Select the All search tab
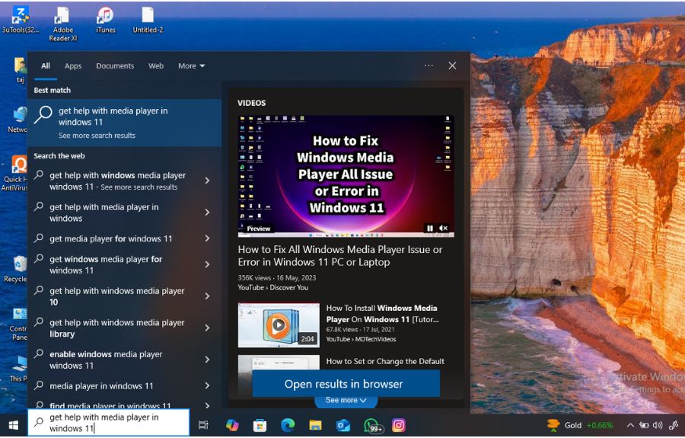The width and height of the screenshot is (685, 438). 46,66
